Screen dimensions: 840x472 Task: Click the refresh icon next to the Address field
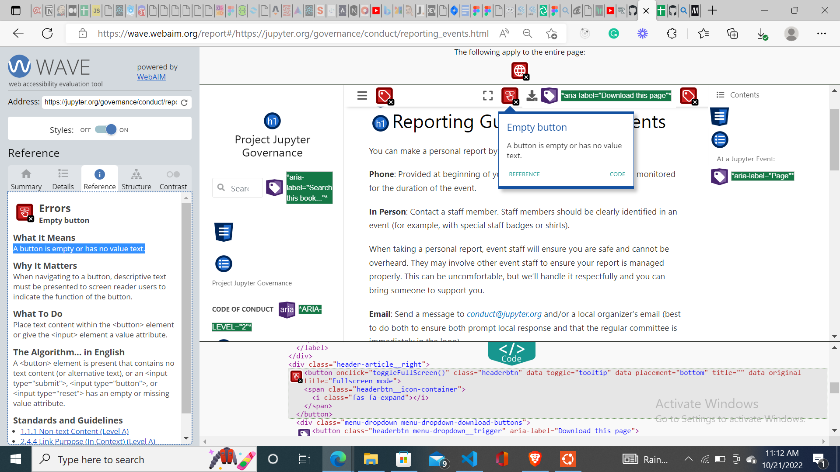click(x=184, y=102)
